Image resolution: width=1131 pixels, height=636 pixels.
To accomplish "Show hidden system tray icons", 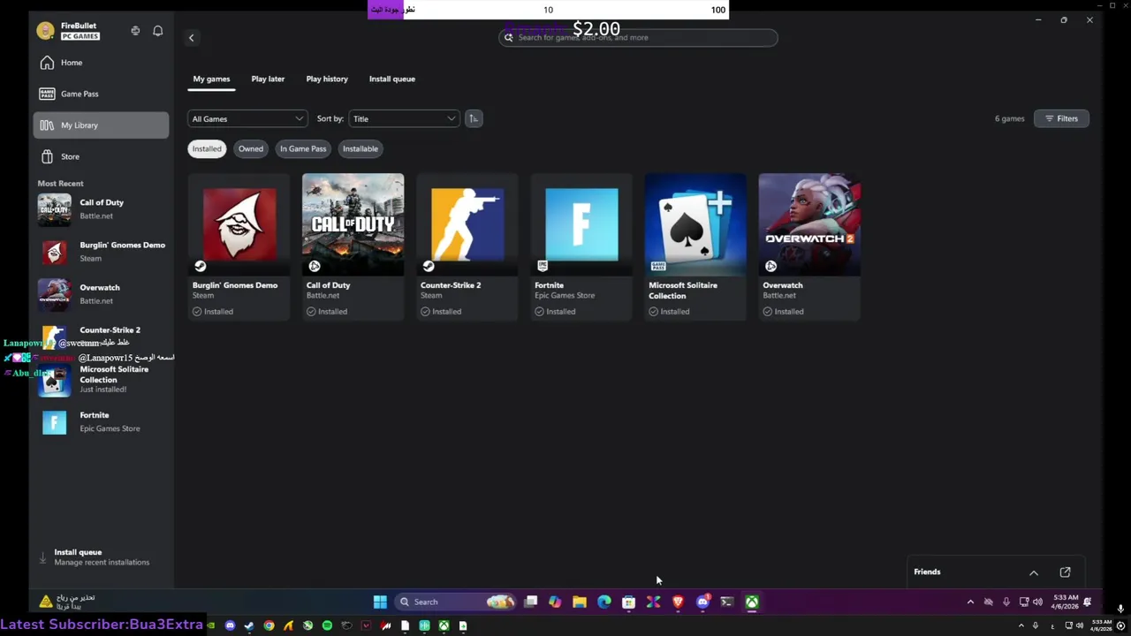I will click(970, 602).
